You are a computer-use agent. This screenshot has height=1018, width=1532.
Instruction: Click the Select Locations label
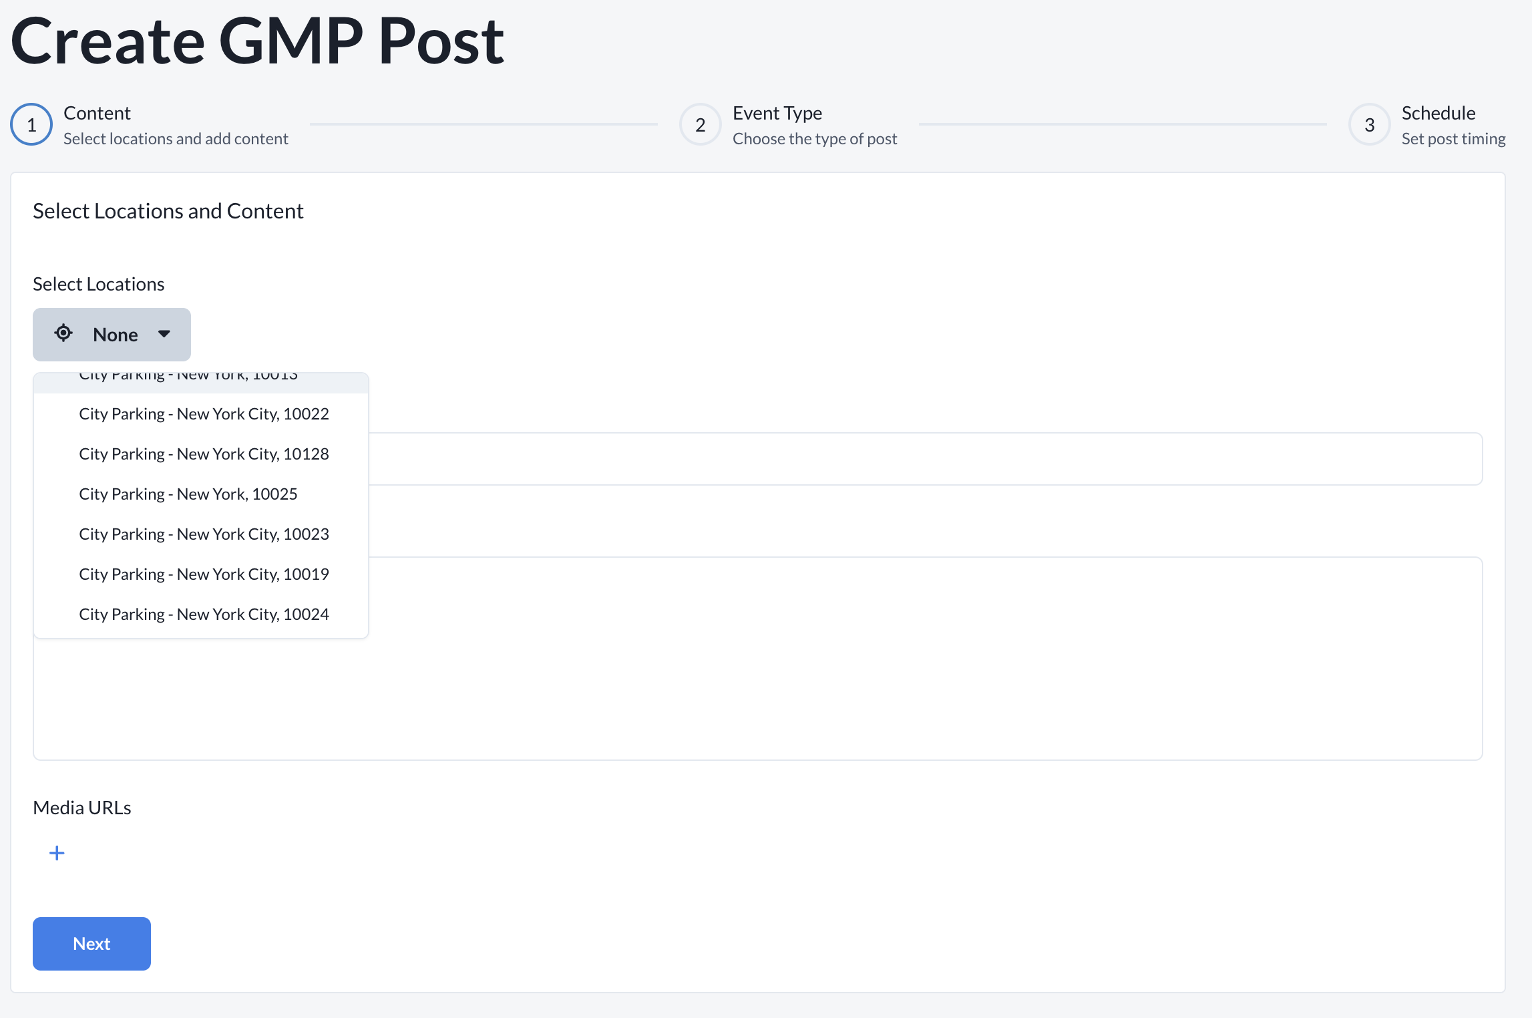coord(99,284)
